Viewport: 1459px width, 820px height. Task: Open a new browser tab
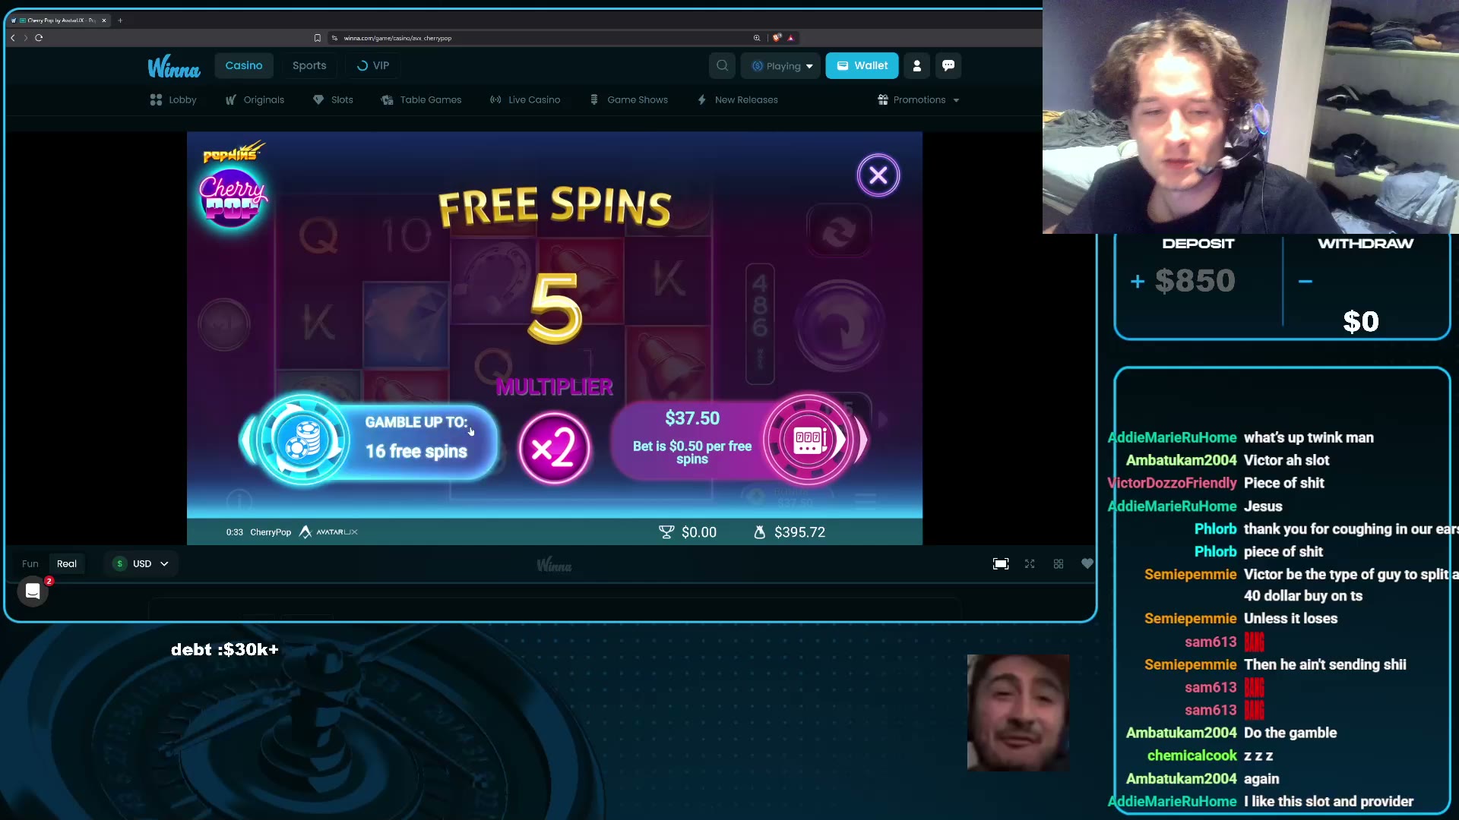pyautogui.click(x=120, y=20)
